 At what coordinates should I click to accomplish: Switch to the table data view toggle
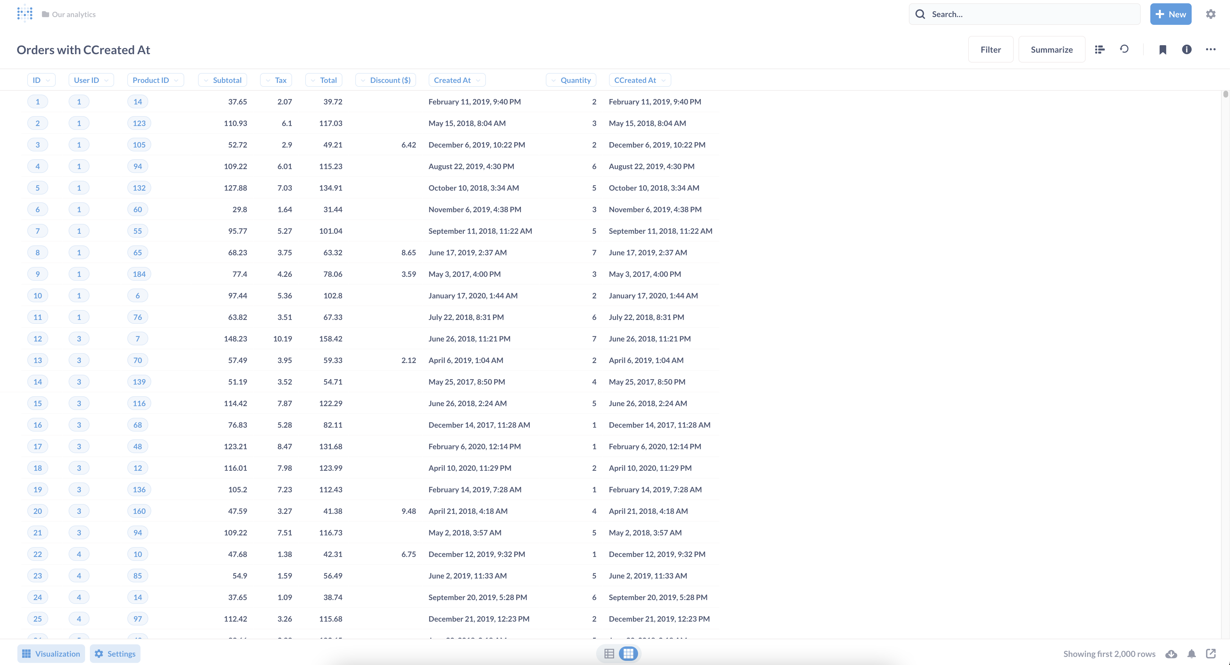coord(609,654)
